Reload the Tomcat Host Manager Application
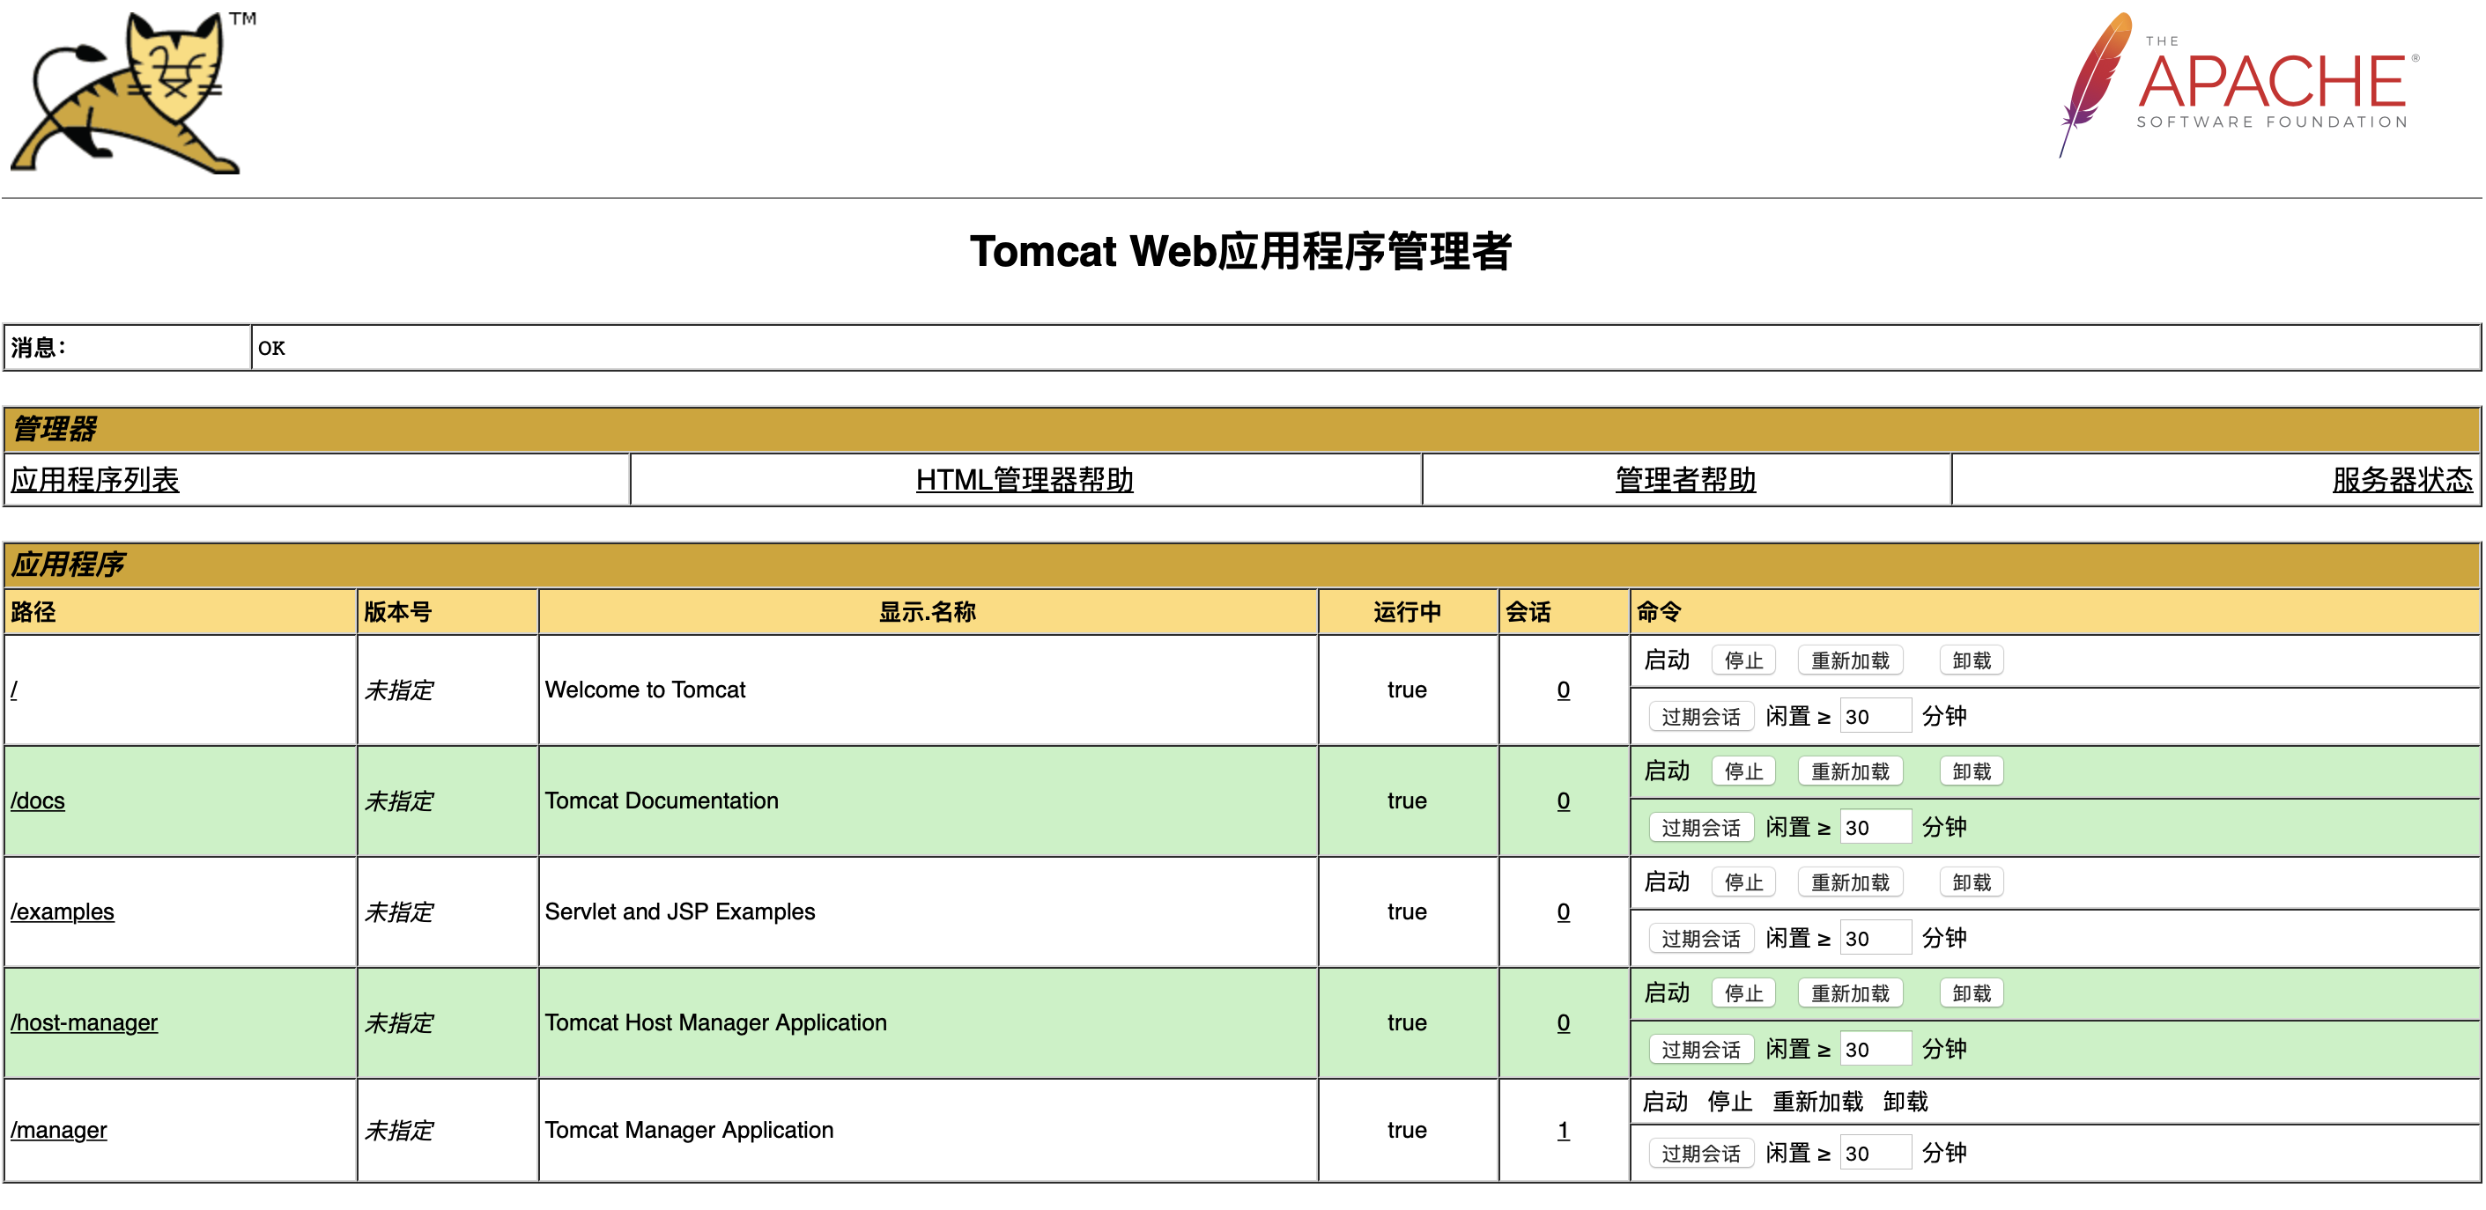This screenshot has height=1210, width=2486. pyautogui.click(x=1850, y=994)
